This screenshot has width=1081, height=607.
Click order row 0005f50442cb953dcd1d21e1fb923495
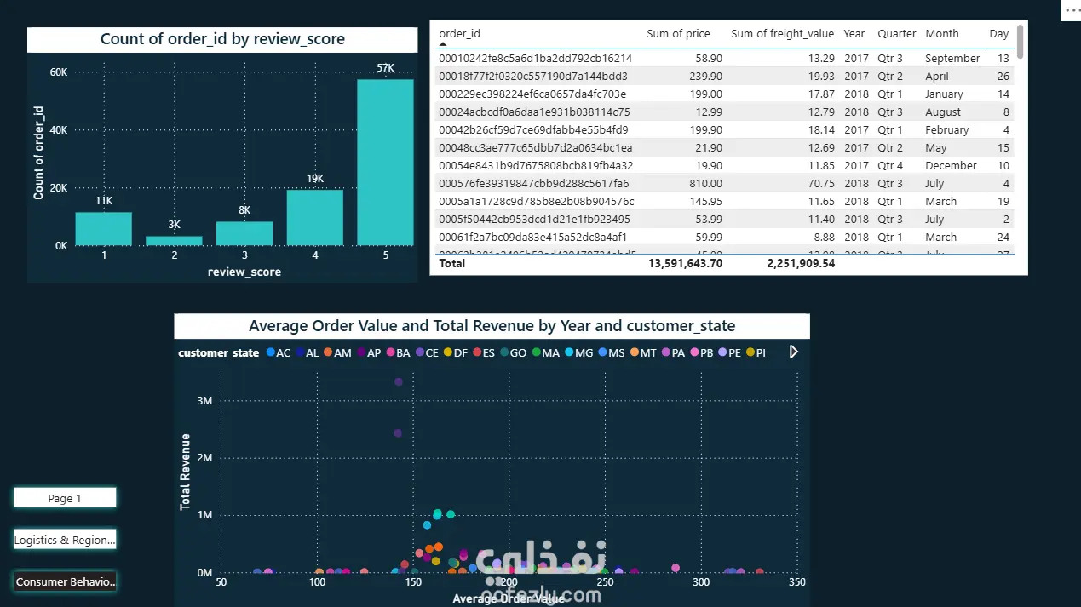click(724, 220)
